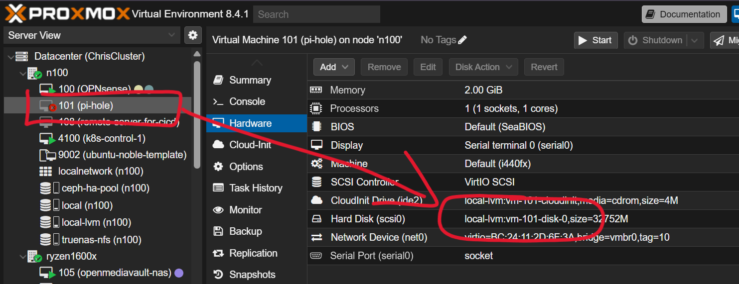Click the ryzen1600x node icon

(35, 257)
